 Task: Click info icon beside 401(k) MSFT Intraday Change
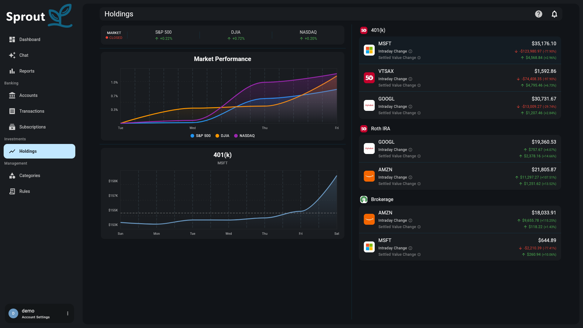[411, 51]
